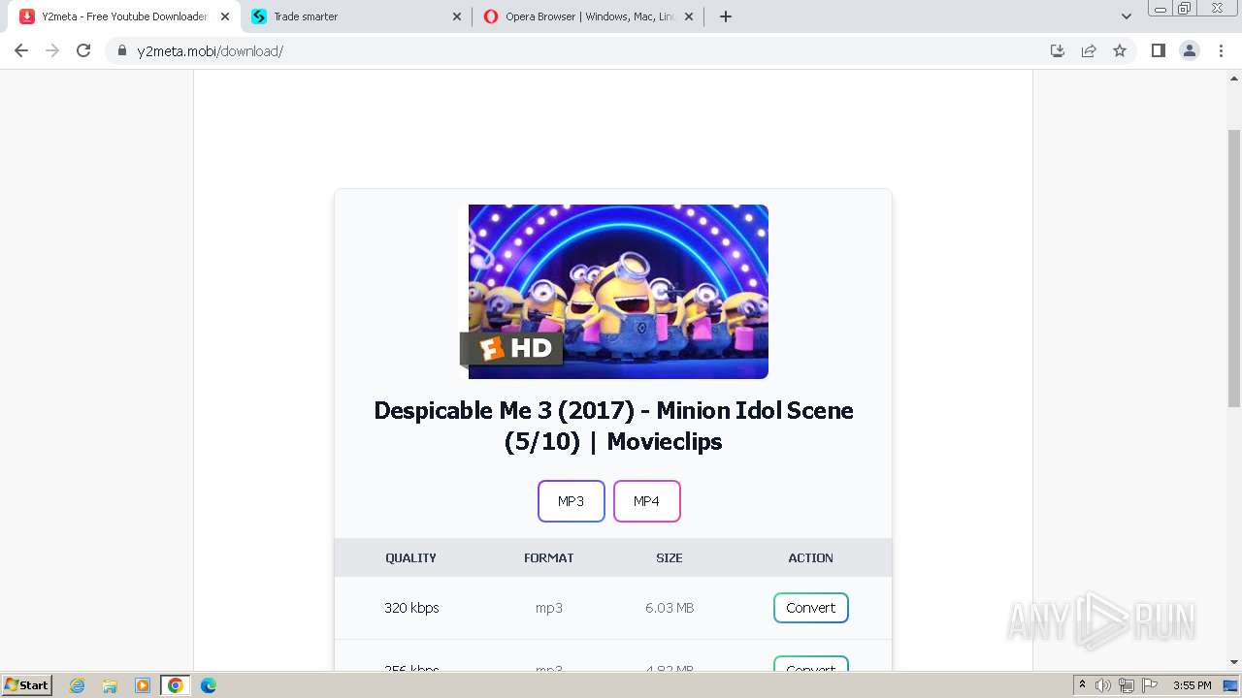Close the Trade smarter tab
The width and height of the screenshot is (1242, 698).
pos(457,16)
